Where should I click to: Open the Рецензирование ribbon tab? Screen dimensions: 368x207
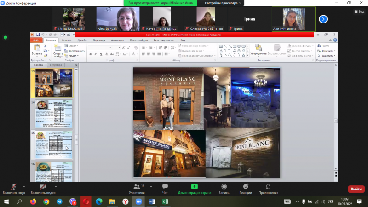click(164, 40)
